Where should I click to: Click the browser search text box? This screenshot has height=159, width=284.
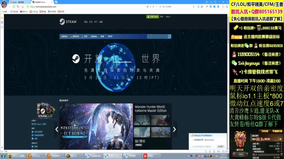[176, 7]
